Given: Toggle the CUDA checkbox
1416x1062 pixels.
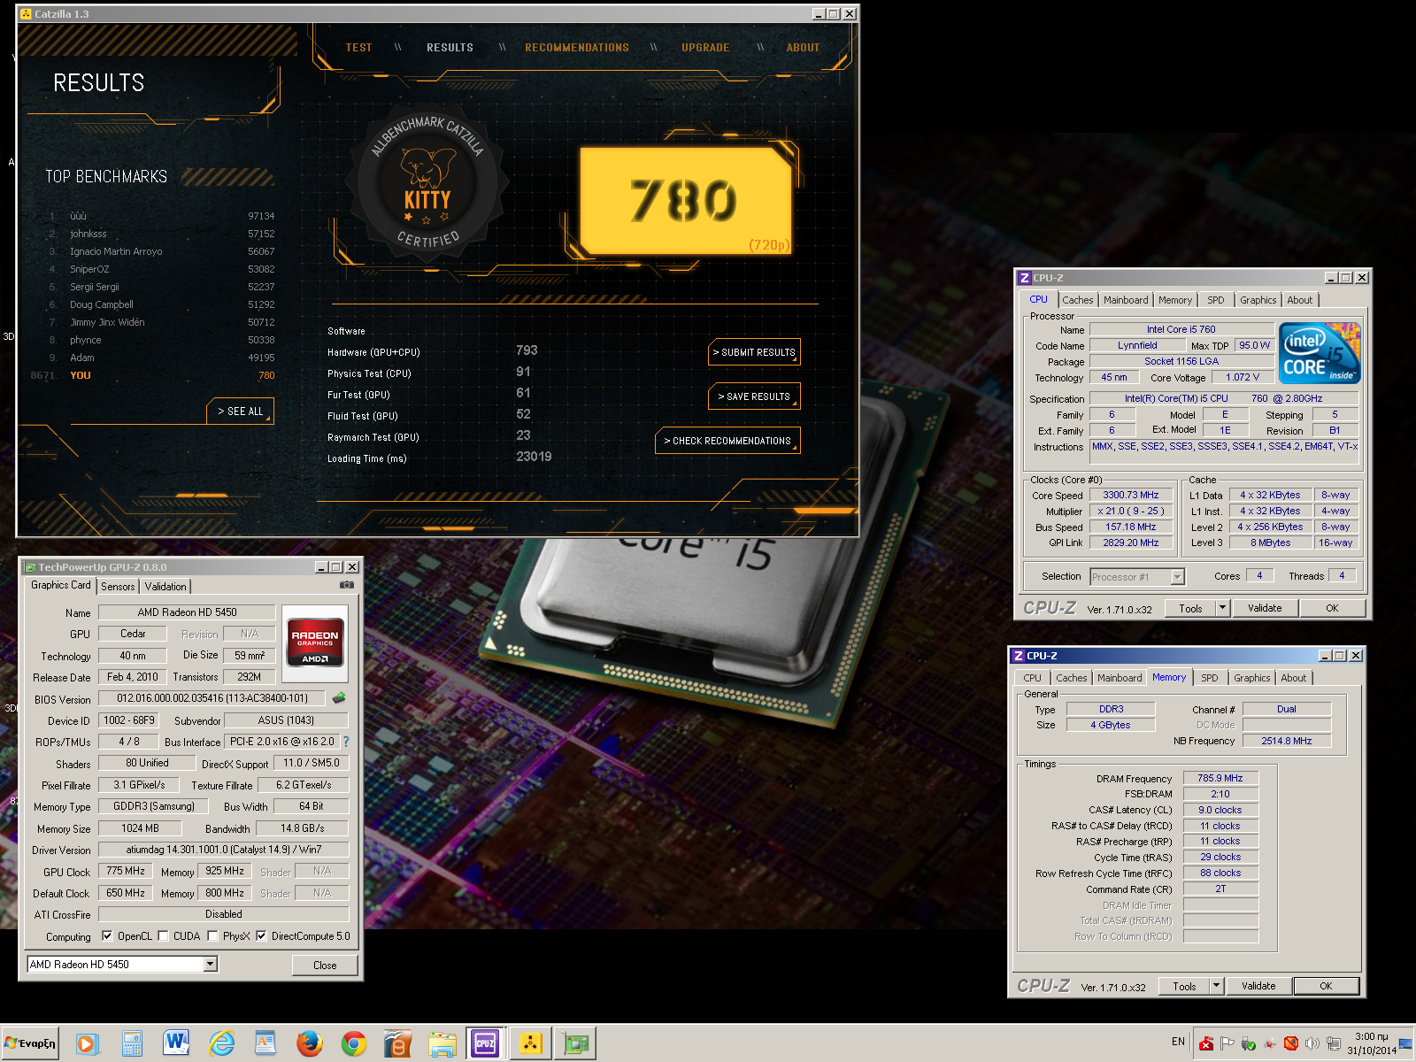Looking at the screenshot, I should pyautogui.click(x=163, y=935).
